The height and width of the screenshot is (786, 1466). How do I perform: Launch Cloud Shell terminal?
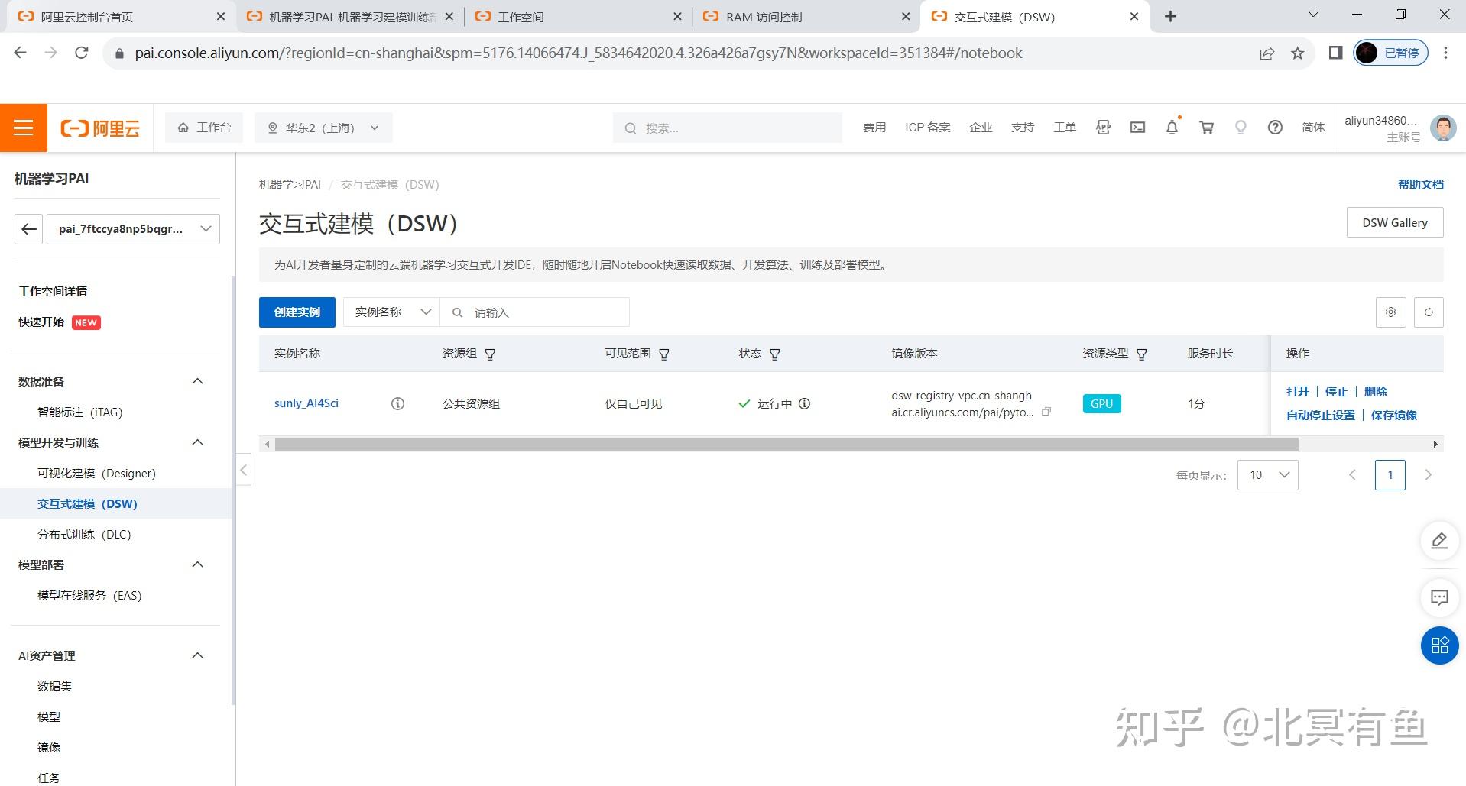1137,127
